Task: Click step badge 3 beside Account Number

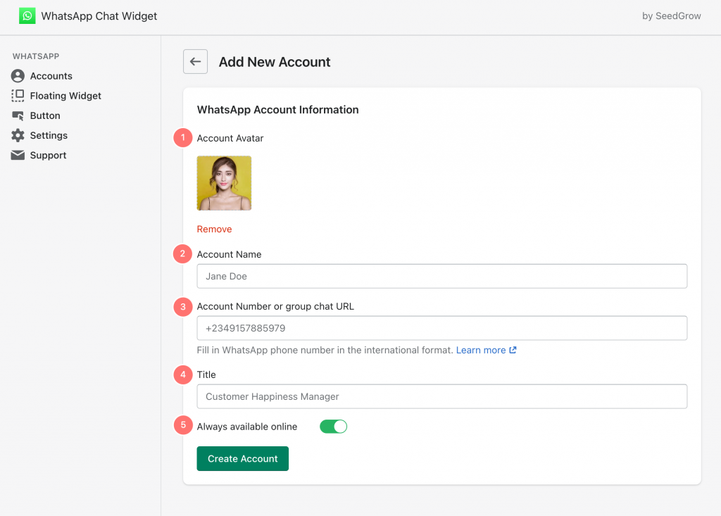Action: tap(183, 307)
